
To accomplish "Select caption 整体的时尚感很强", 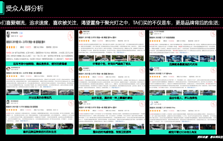I will tap(112, 132).
